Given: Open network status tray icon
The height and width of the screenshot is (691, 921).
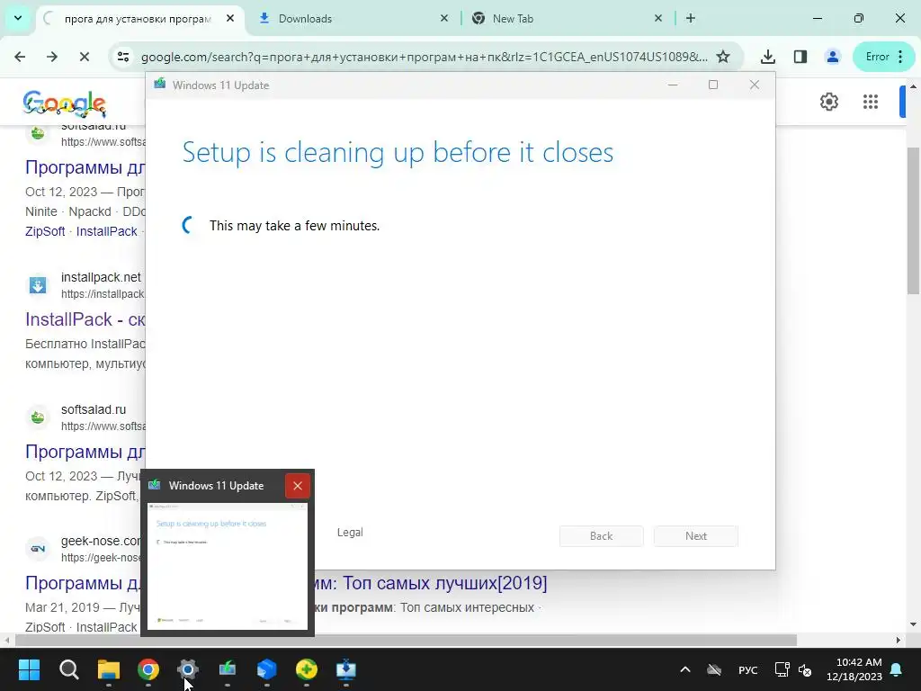Looking at the screenshot, I should [x=782, y=669].
